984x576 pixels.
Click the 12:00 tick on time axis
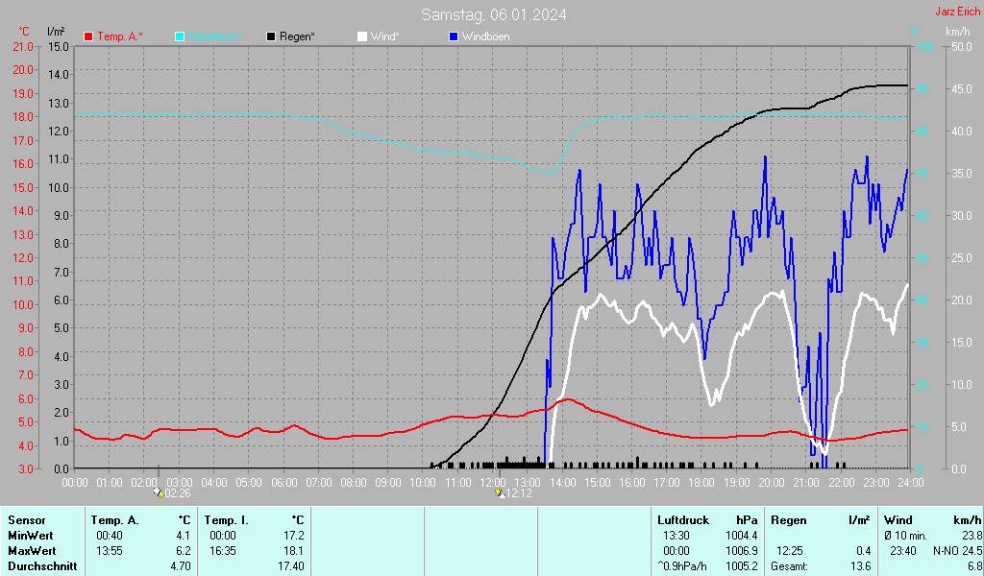pyautogui.click(x=493, y=482)
